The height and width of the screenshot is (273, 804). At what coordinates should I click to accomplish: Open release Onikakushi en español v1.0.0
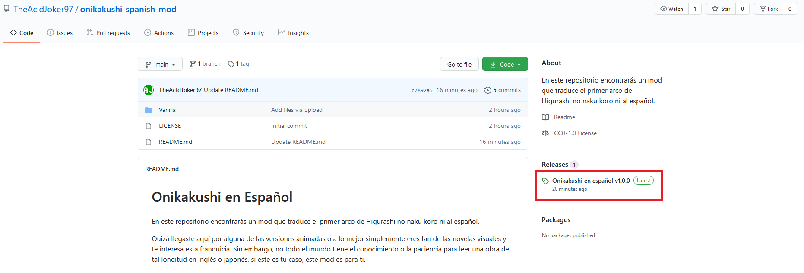pyautogui.click(x=591, y=181)
